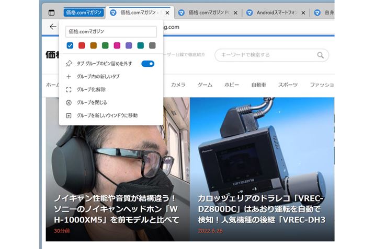Viewport: 374px width, 249px height.
Task: Choose the red group color
Action: (82, 46)
